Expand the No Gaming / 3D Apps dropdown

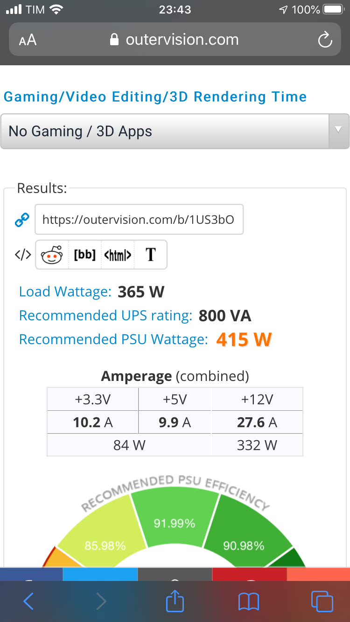tap(175, 131)
